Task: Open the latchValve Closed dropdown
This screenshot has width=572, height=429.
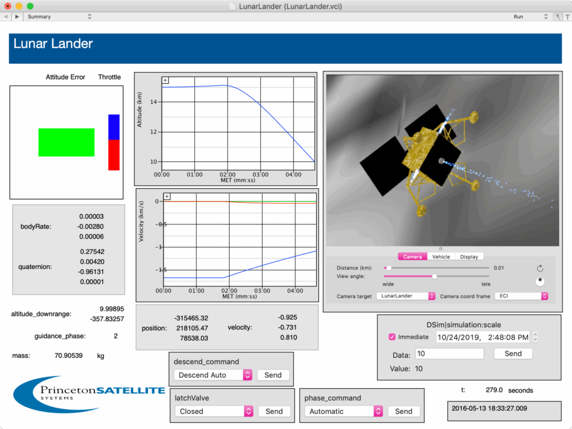Action: 214,411
